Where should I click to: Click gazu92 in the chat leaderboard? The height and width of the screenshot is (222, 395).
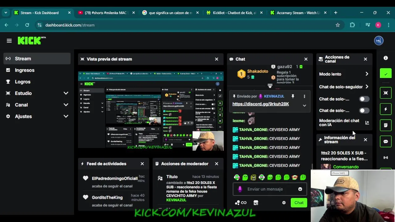(x=285, y=67)
